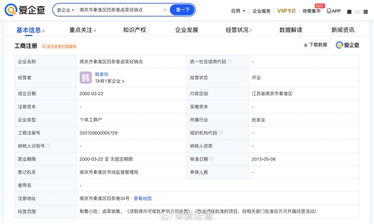The height and width of the screenshot is (224, 374).
Task: Expand TA有1家企业 chevron link
Action: coord(110,81)
